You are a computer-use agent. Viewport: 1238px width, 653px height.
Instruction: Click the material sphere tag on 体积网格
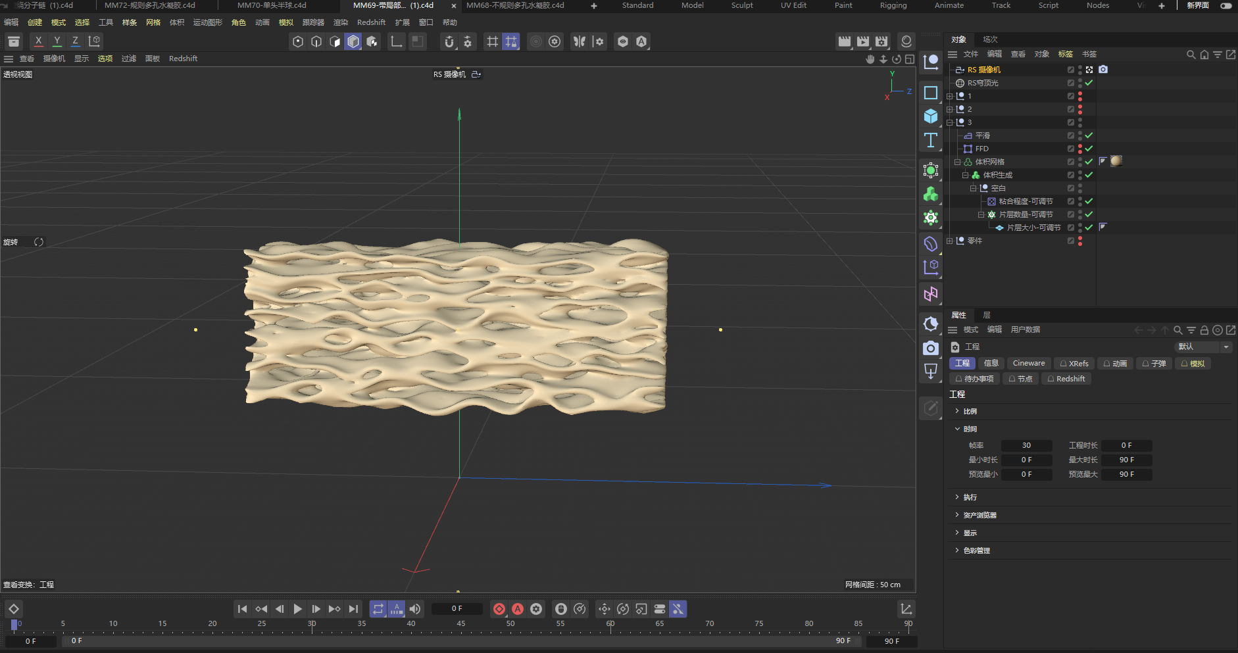(x=1116, y=161)
